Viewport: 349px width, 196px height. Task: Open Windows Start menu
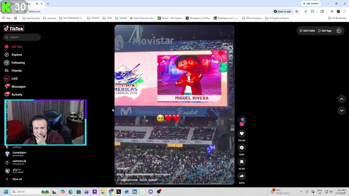(x=6, y=192)
